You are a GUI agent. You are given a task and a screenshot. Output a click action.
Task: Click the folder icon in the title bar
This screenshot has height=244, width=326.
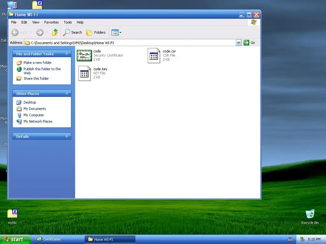click(x=11, y=14)
